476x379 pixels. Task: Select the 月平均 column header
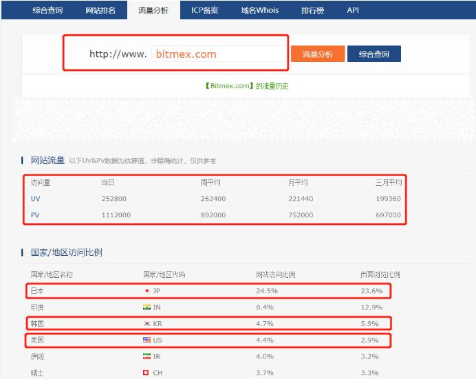click(298, 182)
